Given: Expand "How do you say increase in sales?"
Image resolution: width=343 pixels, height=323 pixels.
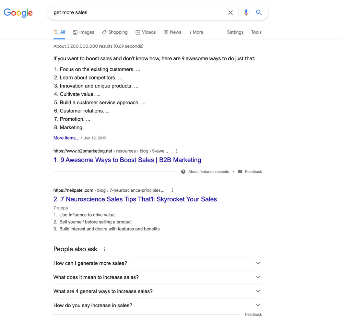Looking at the screenshot, I should [x=157, y=305].
